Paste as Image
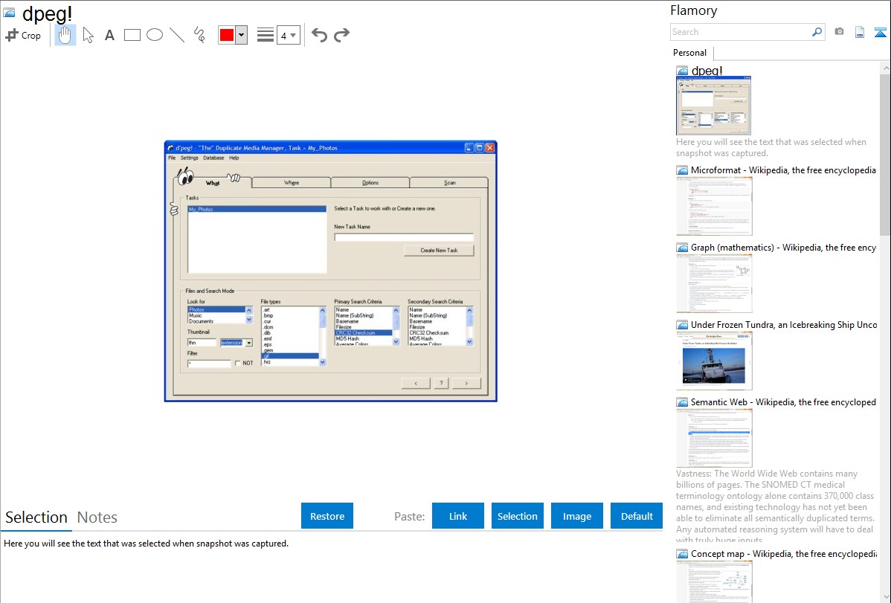Viewport: 891px width, 603px height. [x=577, y=516]
